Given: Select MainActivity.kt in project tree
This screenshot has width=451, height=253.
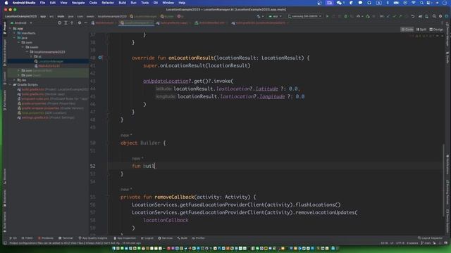Looking at the screenshot, I should point(49,65).
